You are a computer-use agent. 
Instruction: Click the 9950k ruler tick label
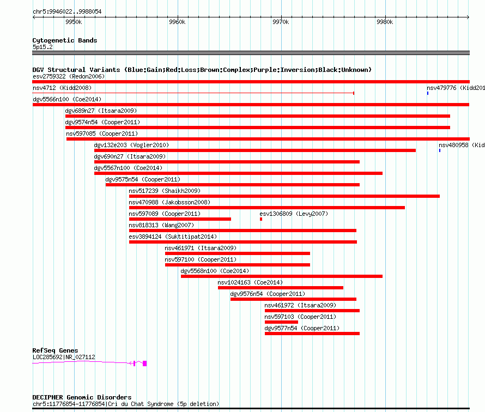pos(74,22)
